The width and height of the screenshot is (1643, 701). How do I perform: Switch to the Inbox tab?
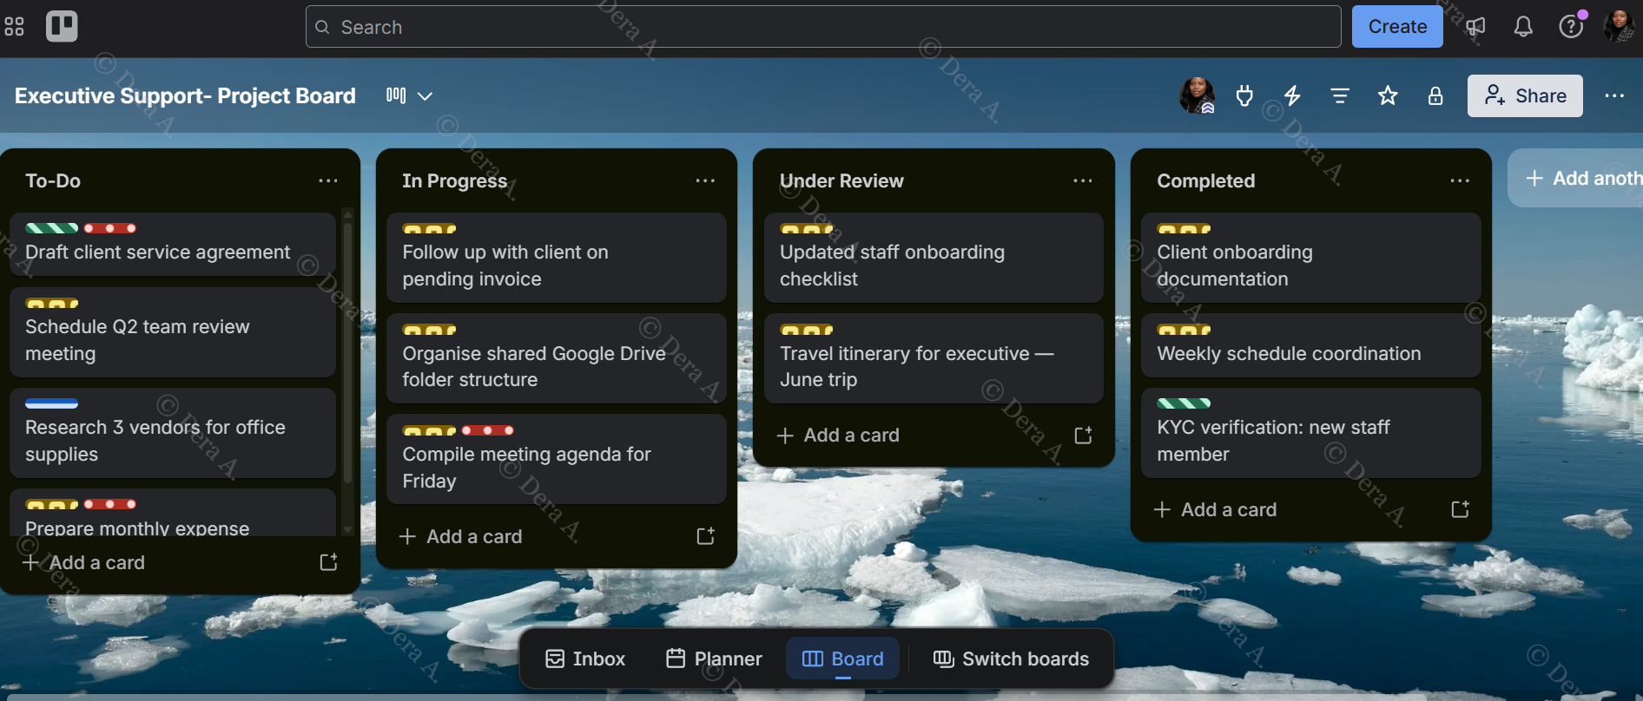click(585, 658)
